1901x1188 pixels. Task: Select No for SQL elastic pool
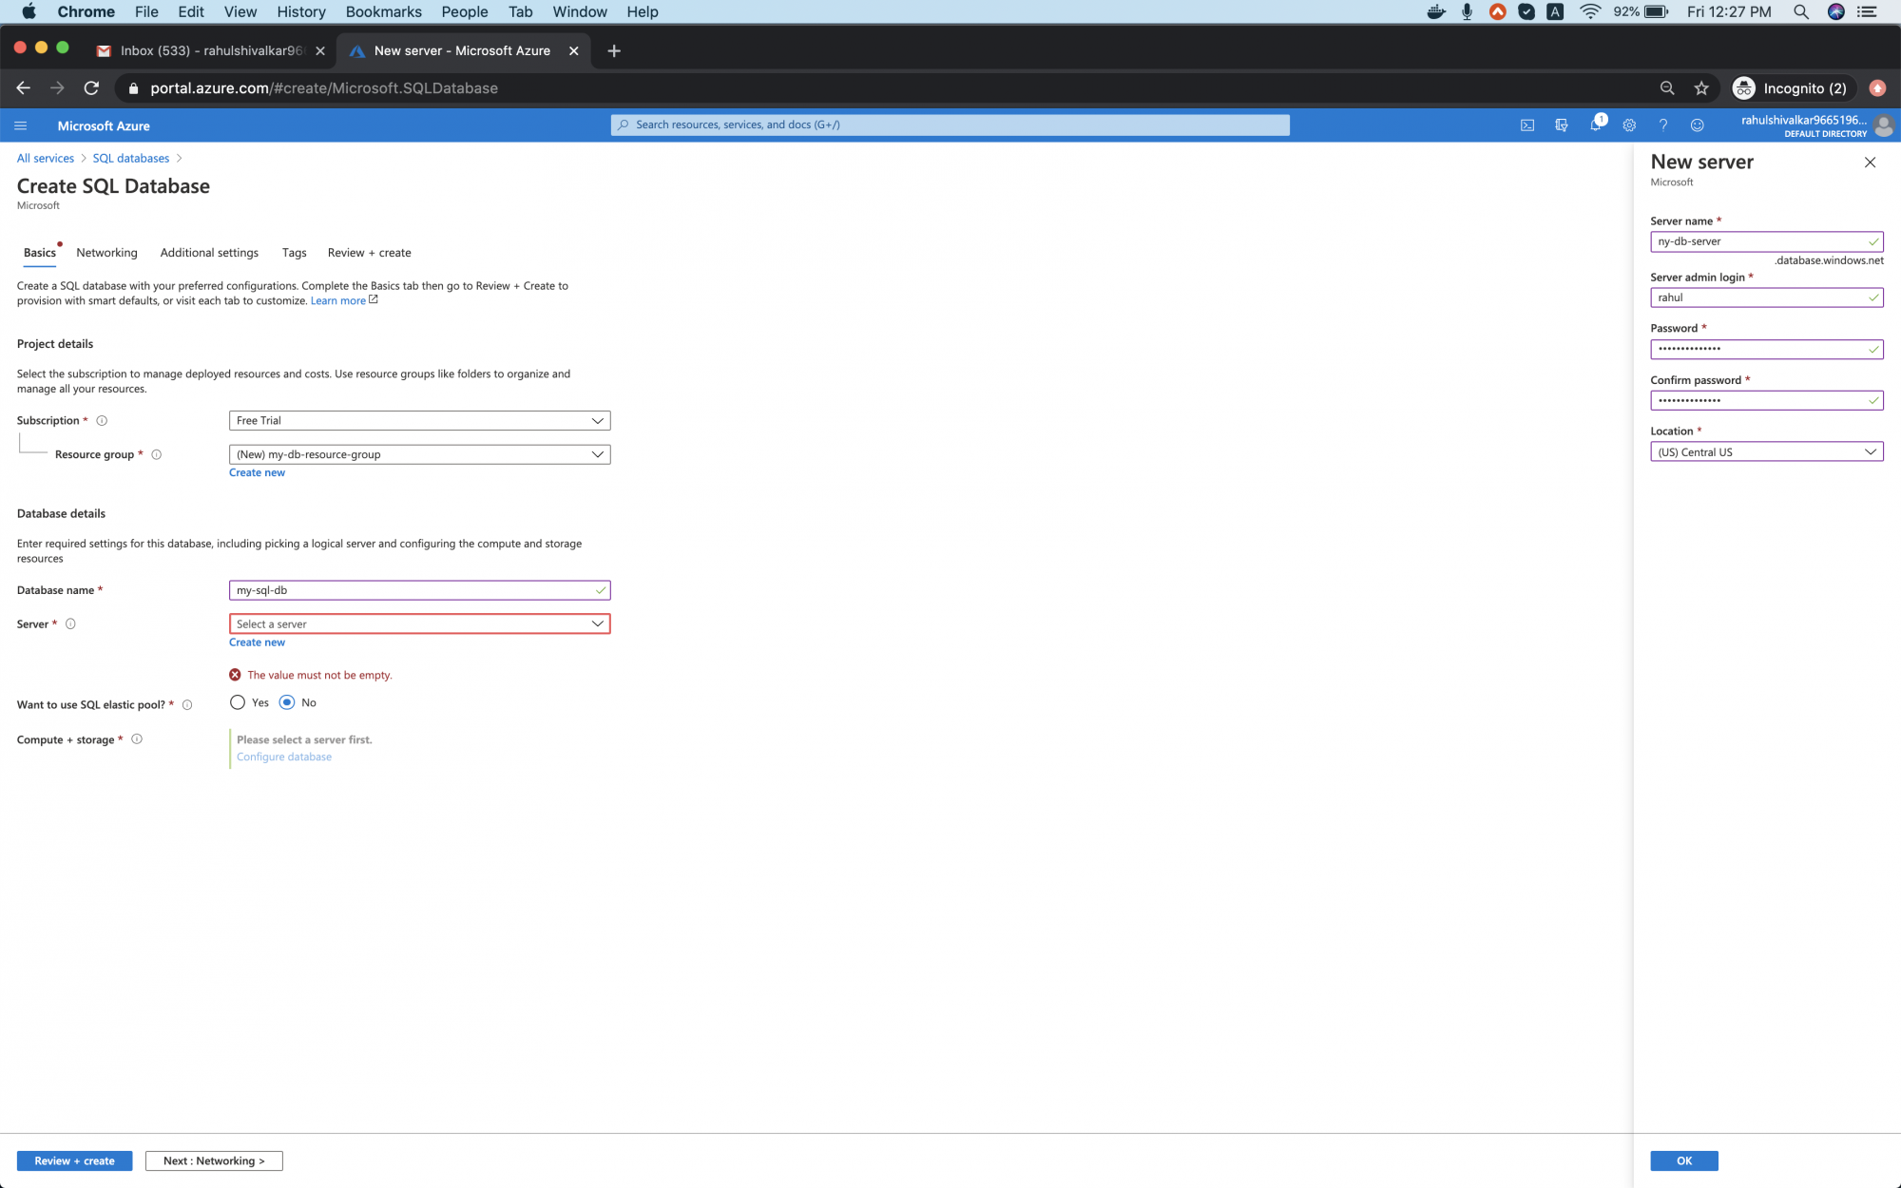[287, 702]
